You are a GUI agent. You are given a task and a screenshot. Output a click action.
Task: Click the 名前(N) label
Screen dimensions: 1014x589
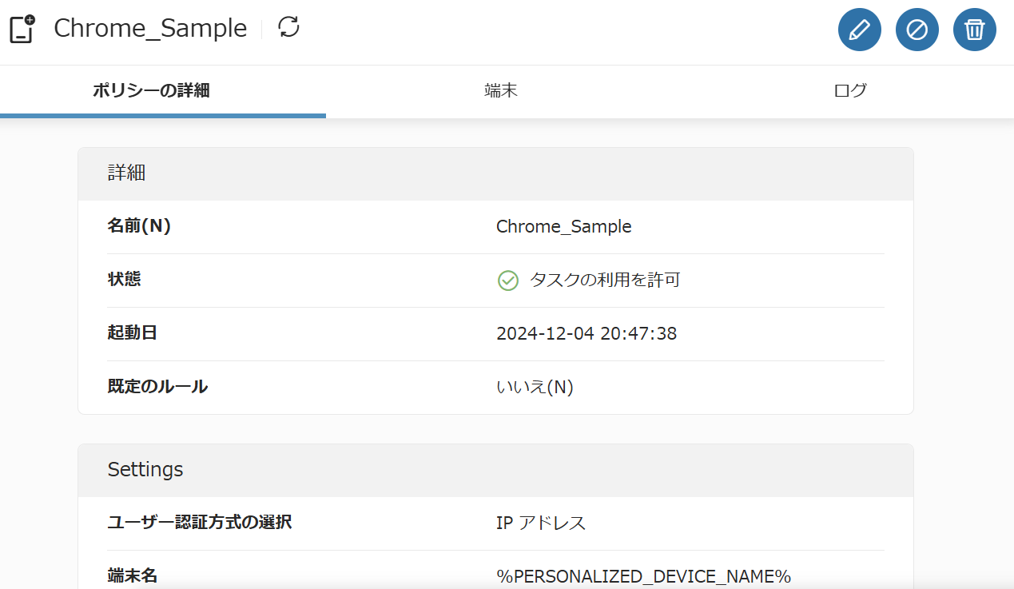pyautogui.click(x=139, y=226)
